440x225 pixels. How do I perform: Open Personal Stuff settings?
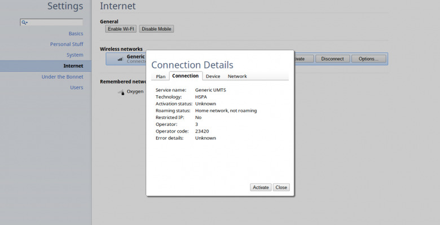(67, 45)
